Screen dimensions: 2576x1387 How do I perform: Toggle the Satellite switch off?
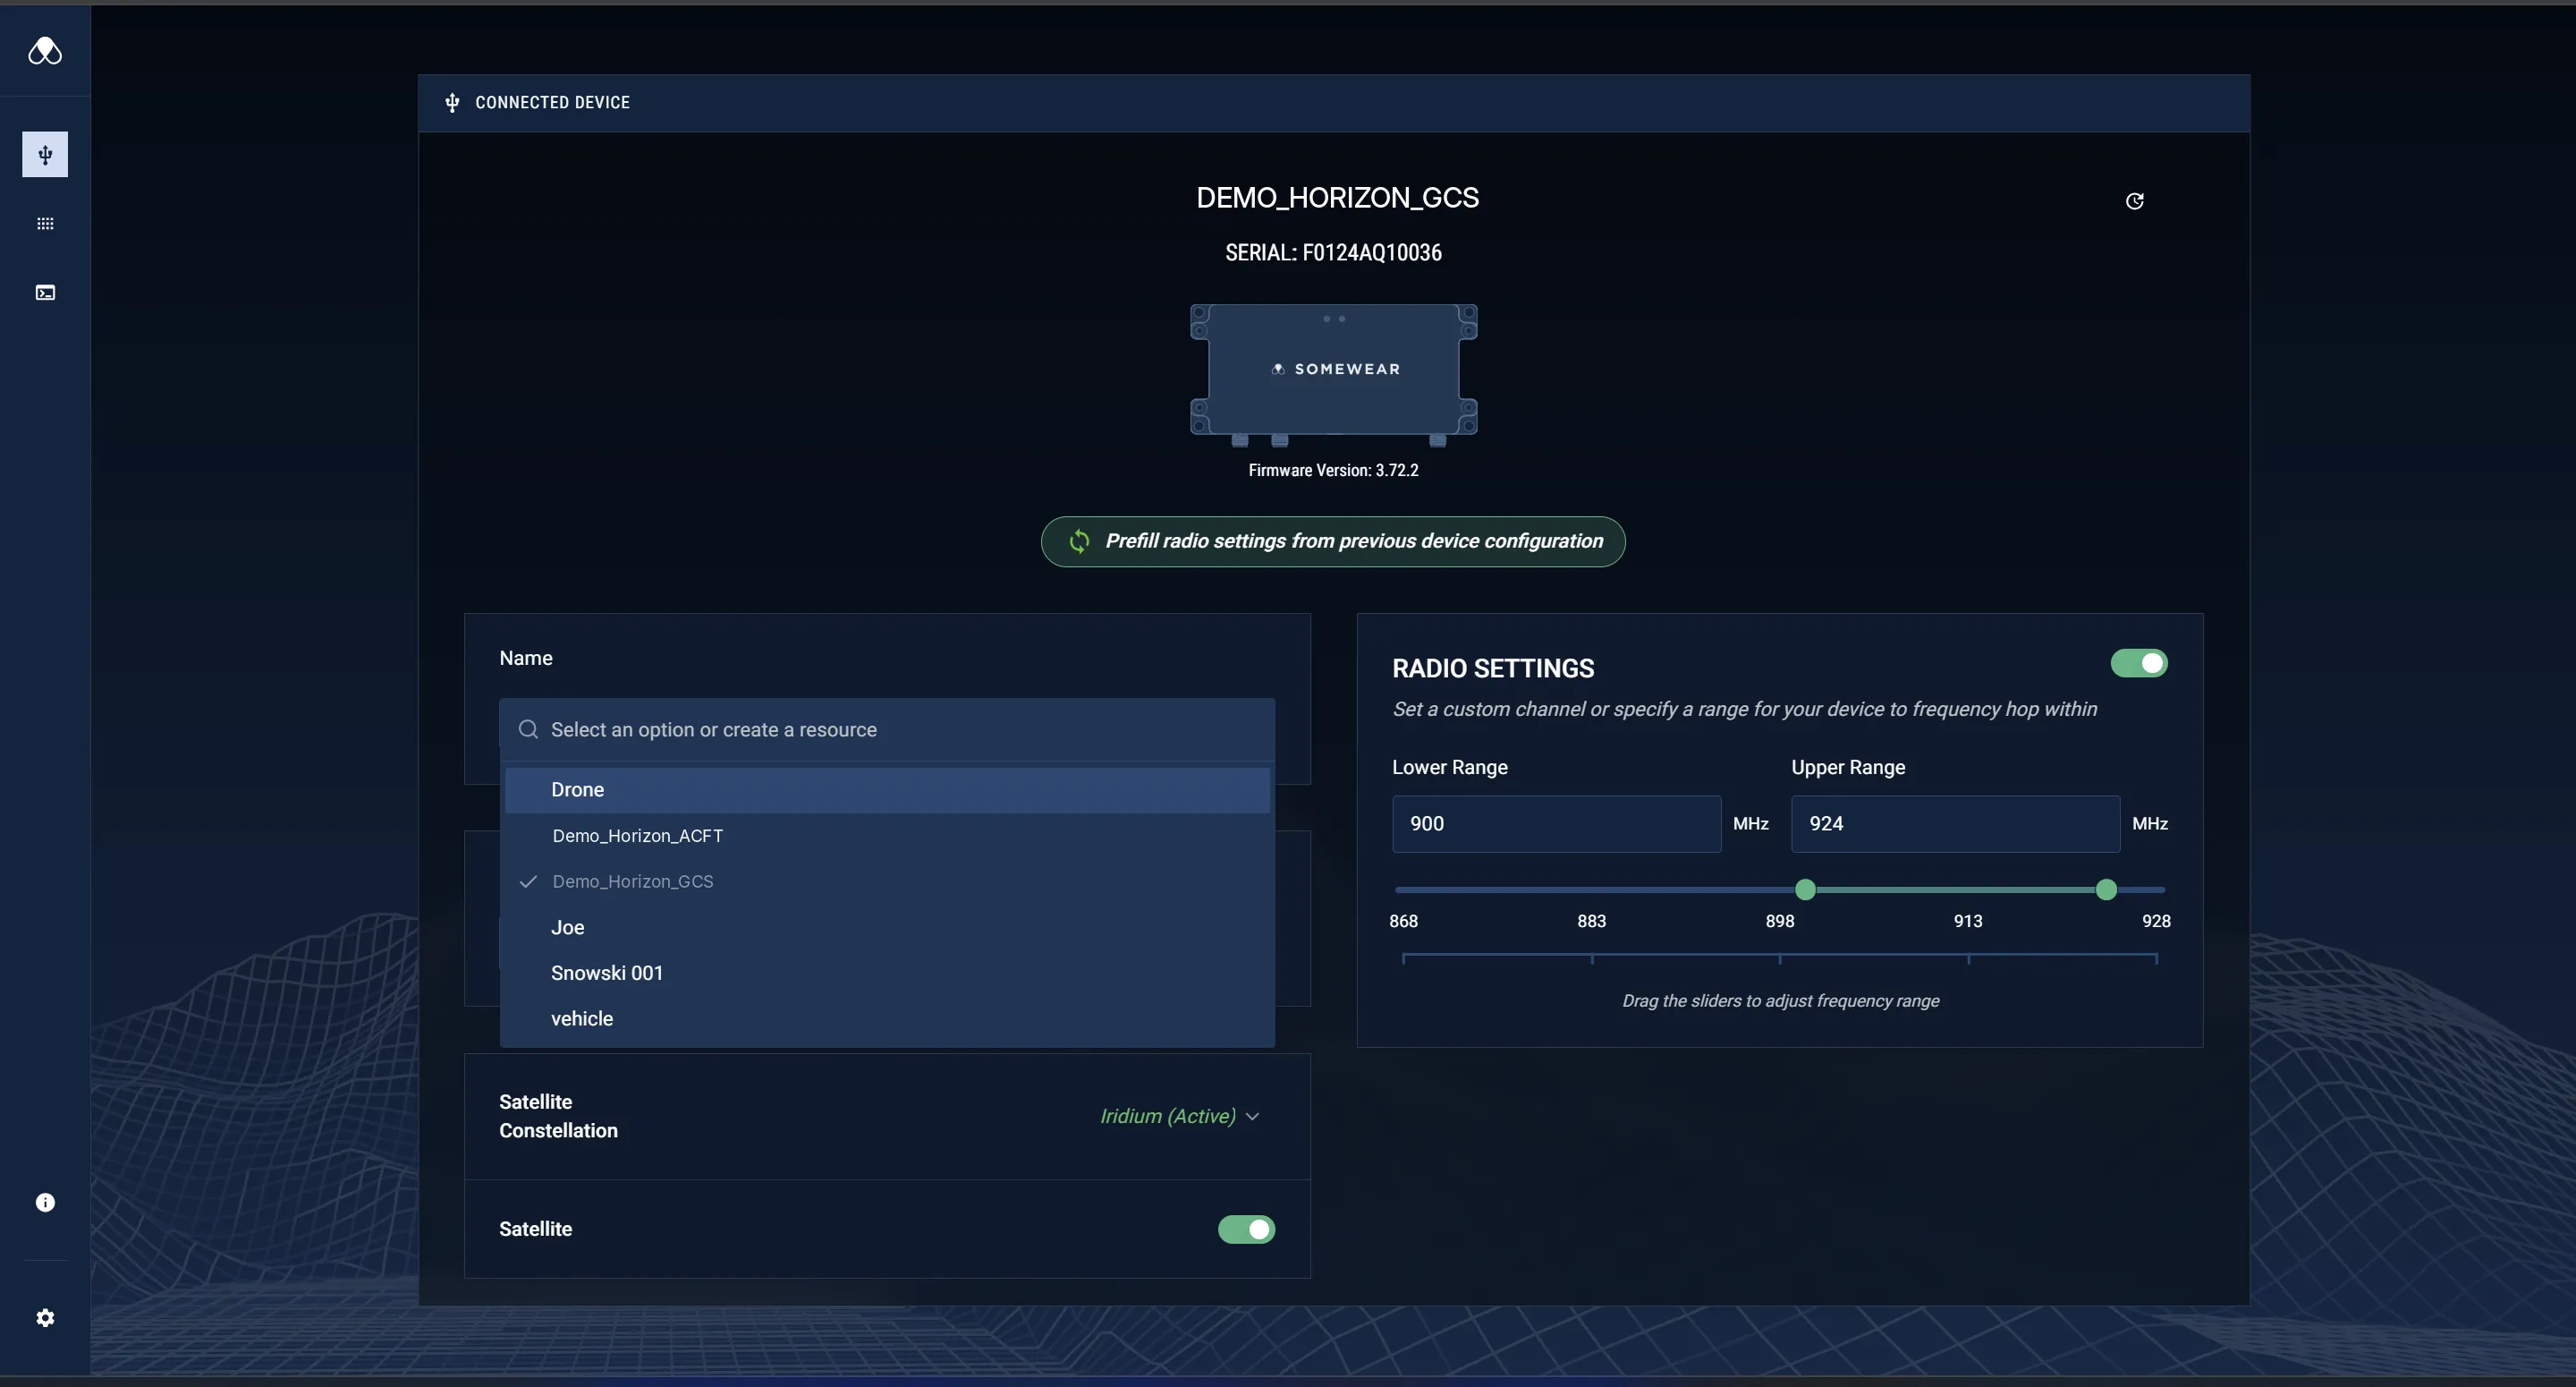1246,1229
